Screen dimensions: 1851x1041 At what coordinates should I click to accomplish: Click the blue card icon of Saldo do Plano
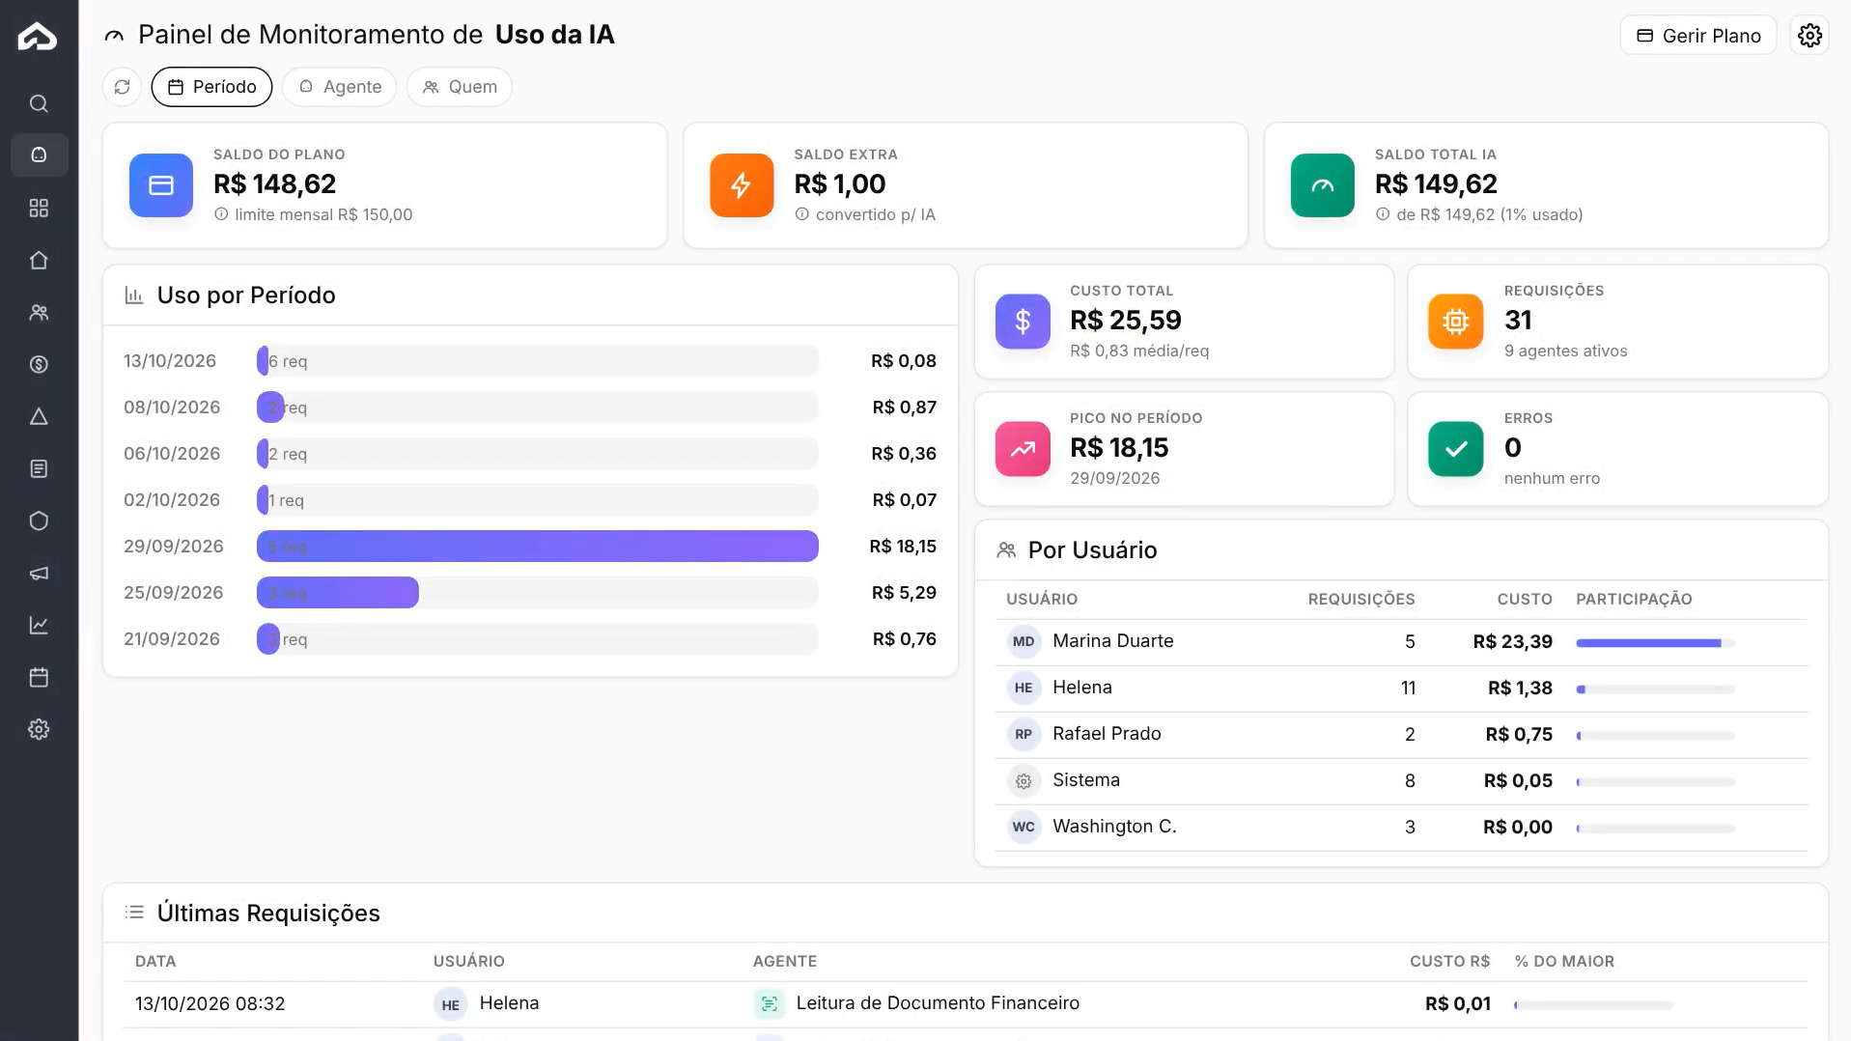[161, 185]
